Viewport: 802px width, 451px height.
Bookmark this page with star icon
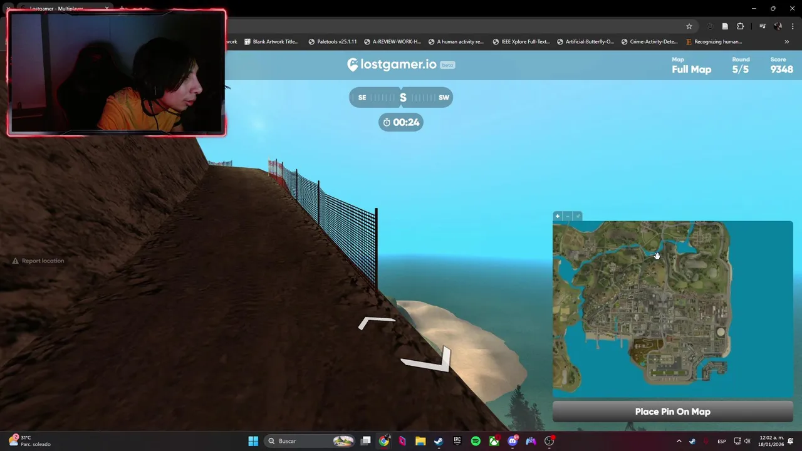click(x=689, y=26)
